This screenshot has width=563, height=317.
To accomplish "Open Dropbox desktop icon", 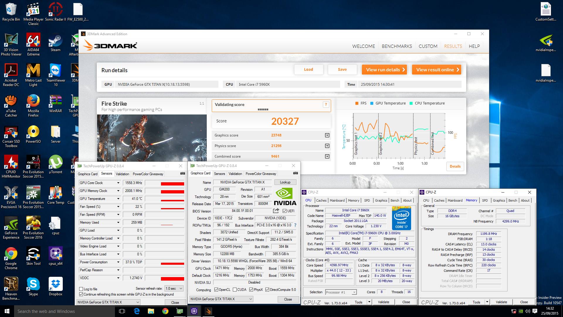I will pyautogui.click(x=55, y=287).
